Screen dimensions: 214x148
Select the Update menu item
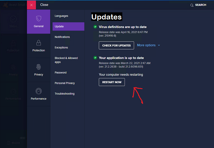click(68, 26)
